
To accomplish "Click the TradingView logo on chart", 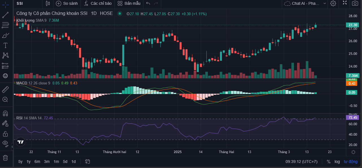I will click(20, 142).
